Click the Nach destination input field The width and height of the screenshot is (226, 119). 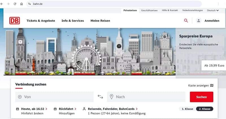click(146, 97)
